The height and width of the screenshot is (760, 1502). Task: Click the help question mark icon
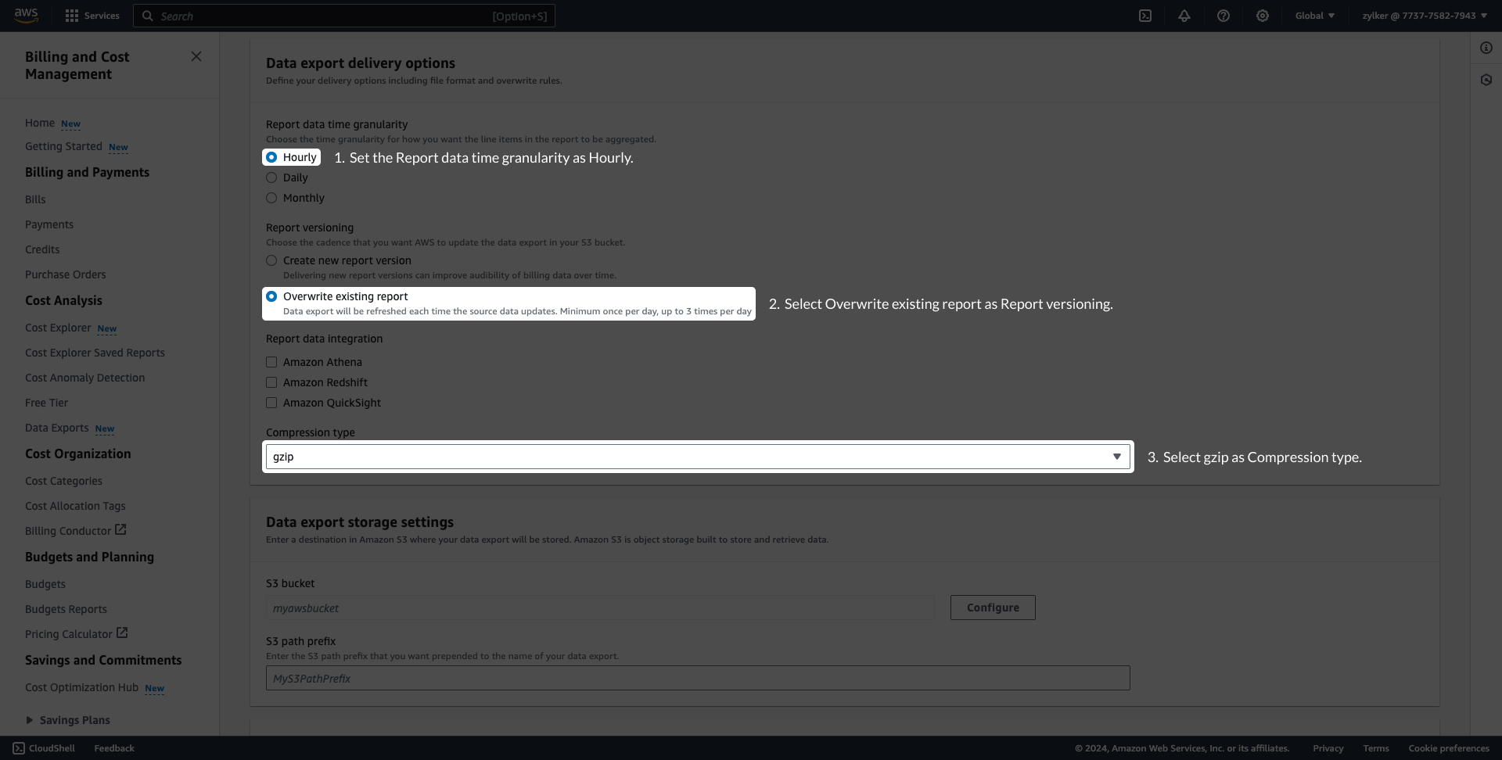click(x=1224, y=16)
